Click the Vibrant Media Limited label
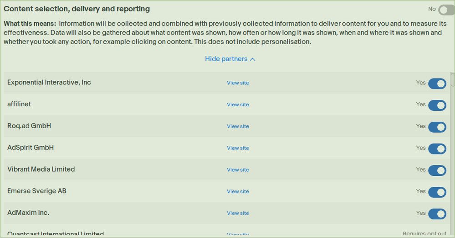The height and width of the screenshot is (238, 455). pyautogui.click(x=41, y=169)
